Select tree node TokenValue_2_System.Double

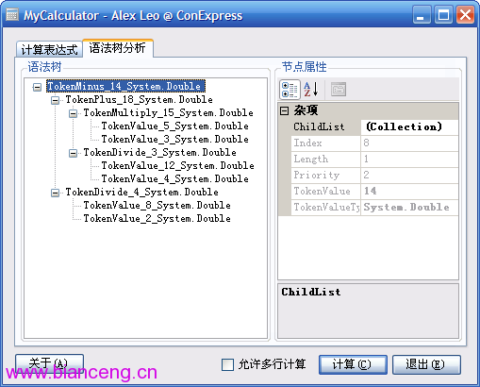(157, 218)
